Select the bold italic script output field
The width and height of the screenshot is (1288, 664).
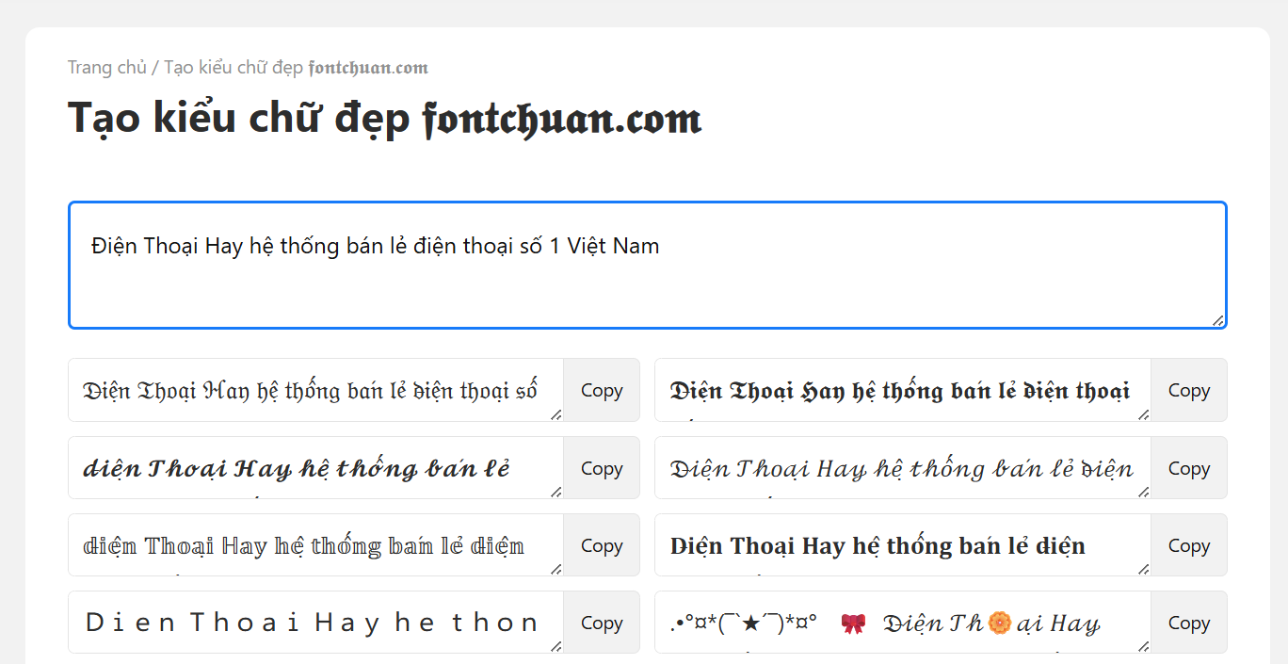pos(316,468)
